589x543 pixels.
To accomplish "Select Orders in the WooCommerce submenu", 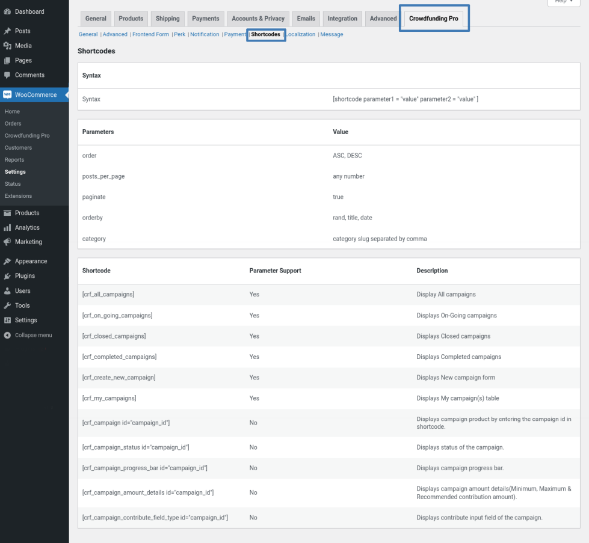I will point(13,124).
